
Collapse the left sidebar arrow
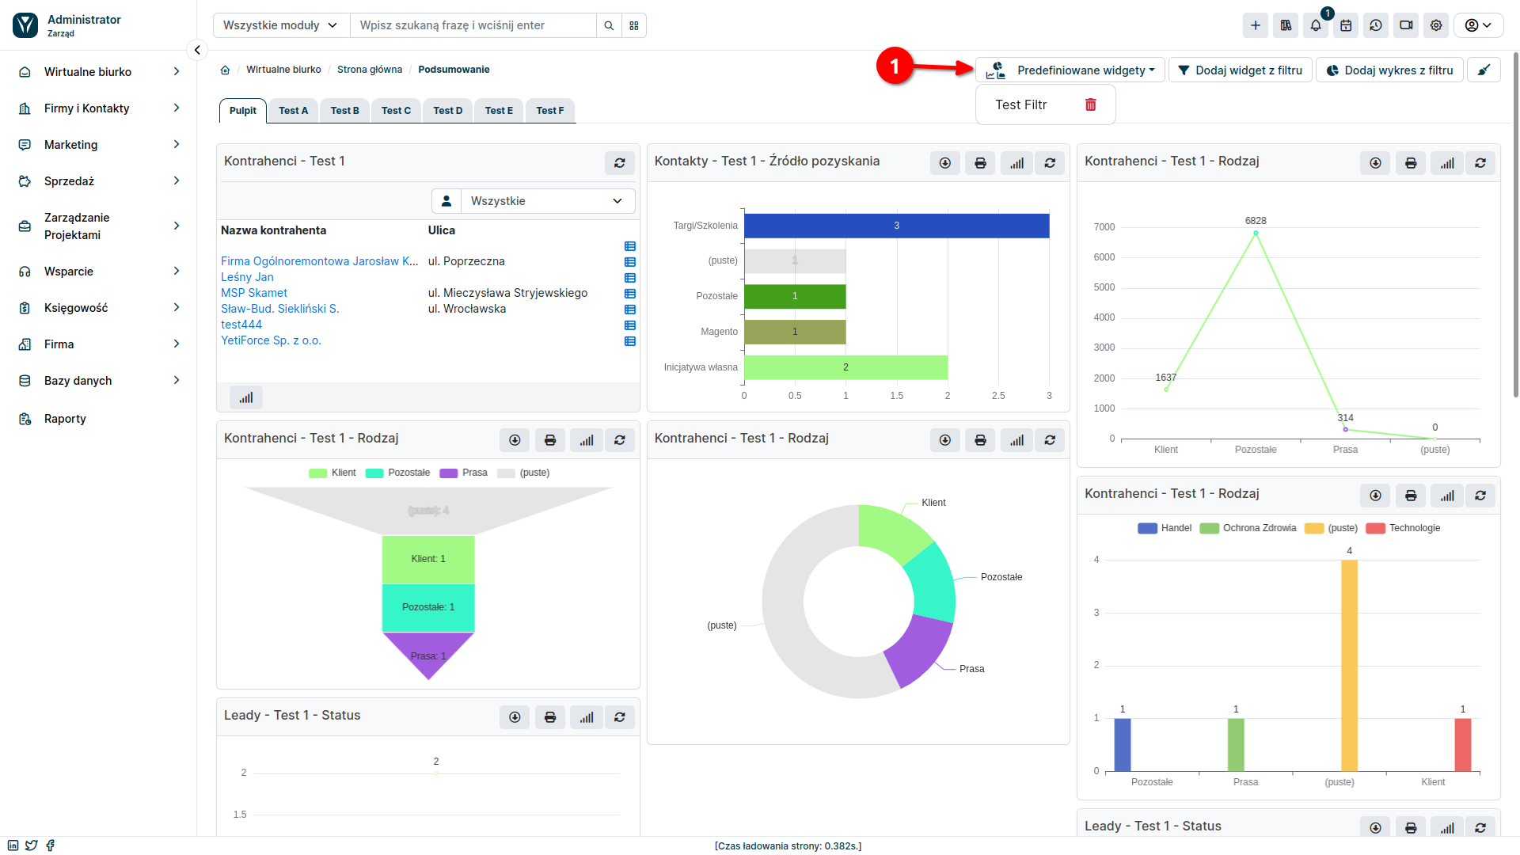(x=197, y=50)
